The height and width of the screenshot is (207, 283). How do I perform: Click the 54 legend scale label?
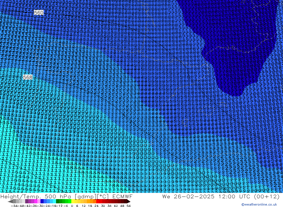(128, 206)
